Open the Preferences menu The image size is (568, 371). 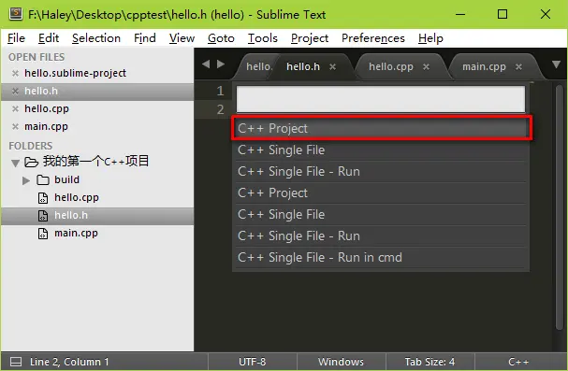[x=373, y=38]
